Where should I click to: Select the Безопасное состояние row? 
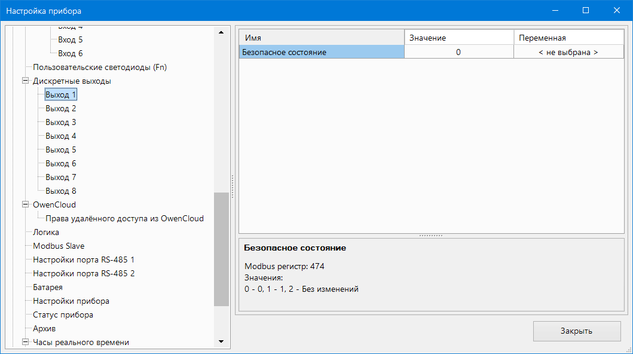pyautogui.click(x=322, y=52)
